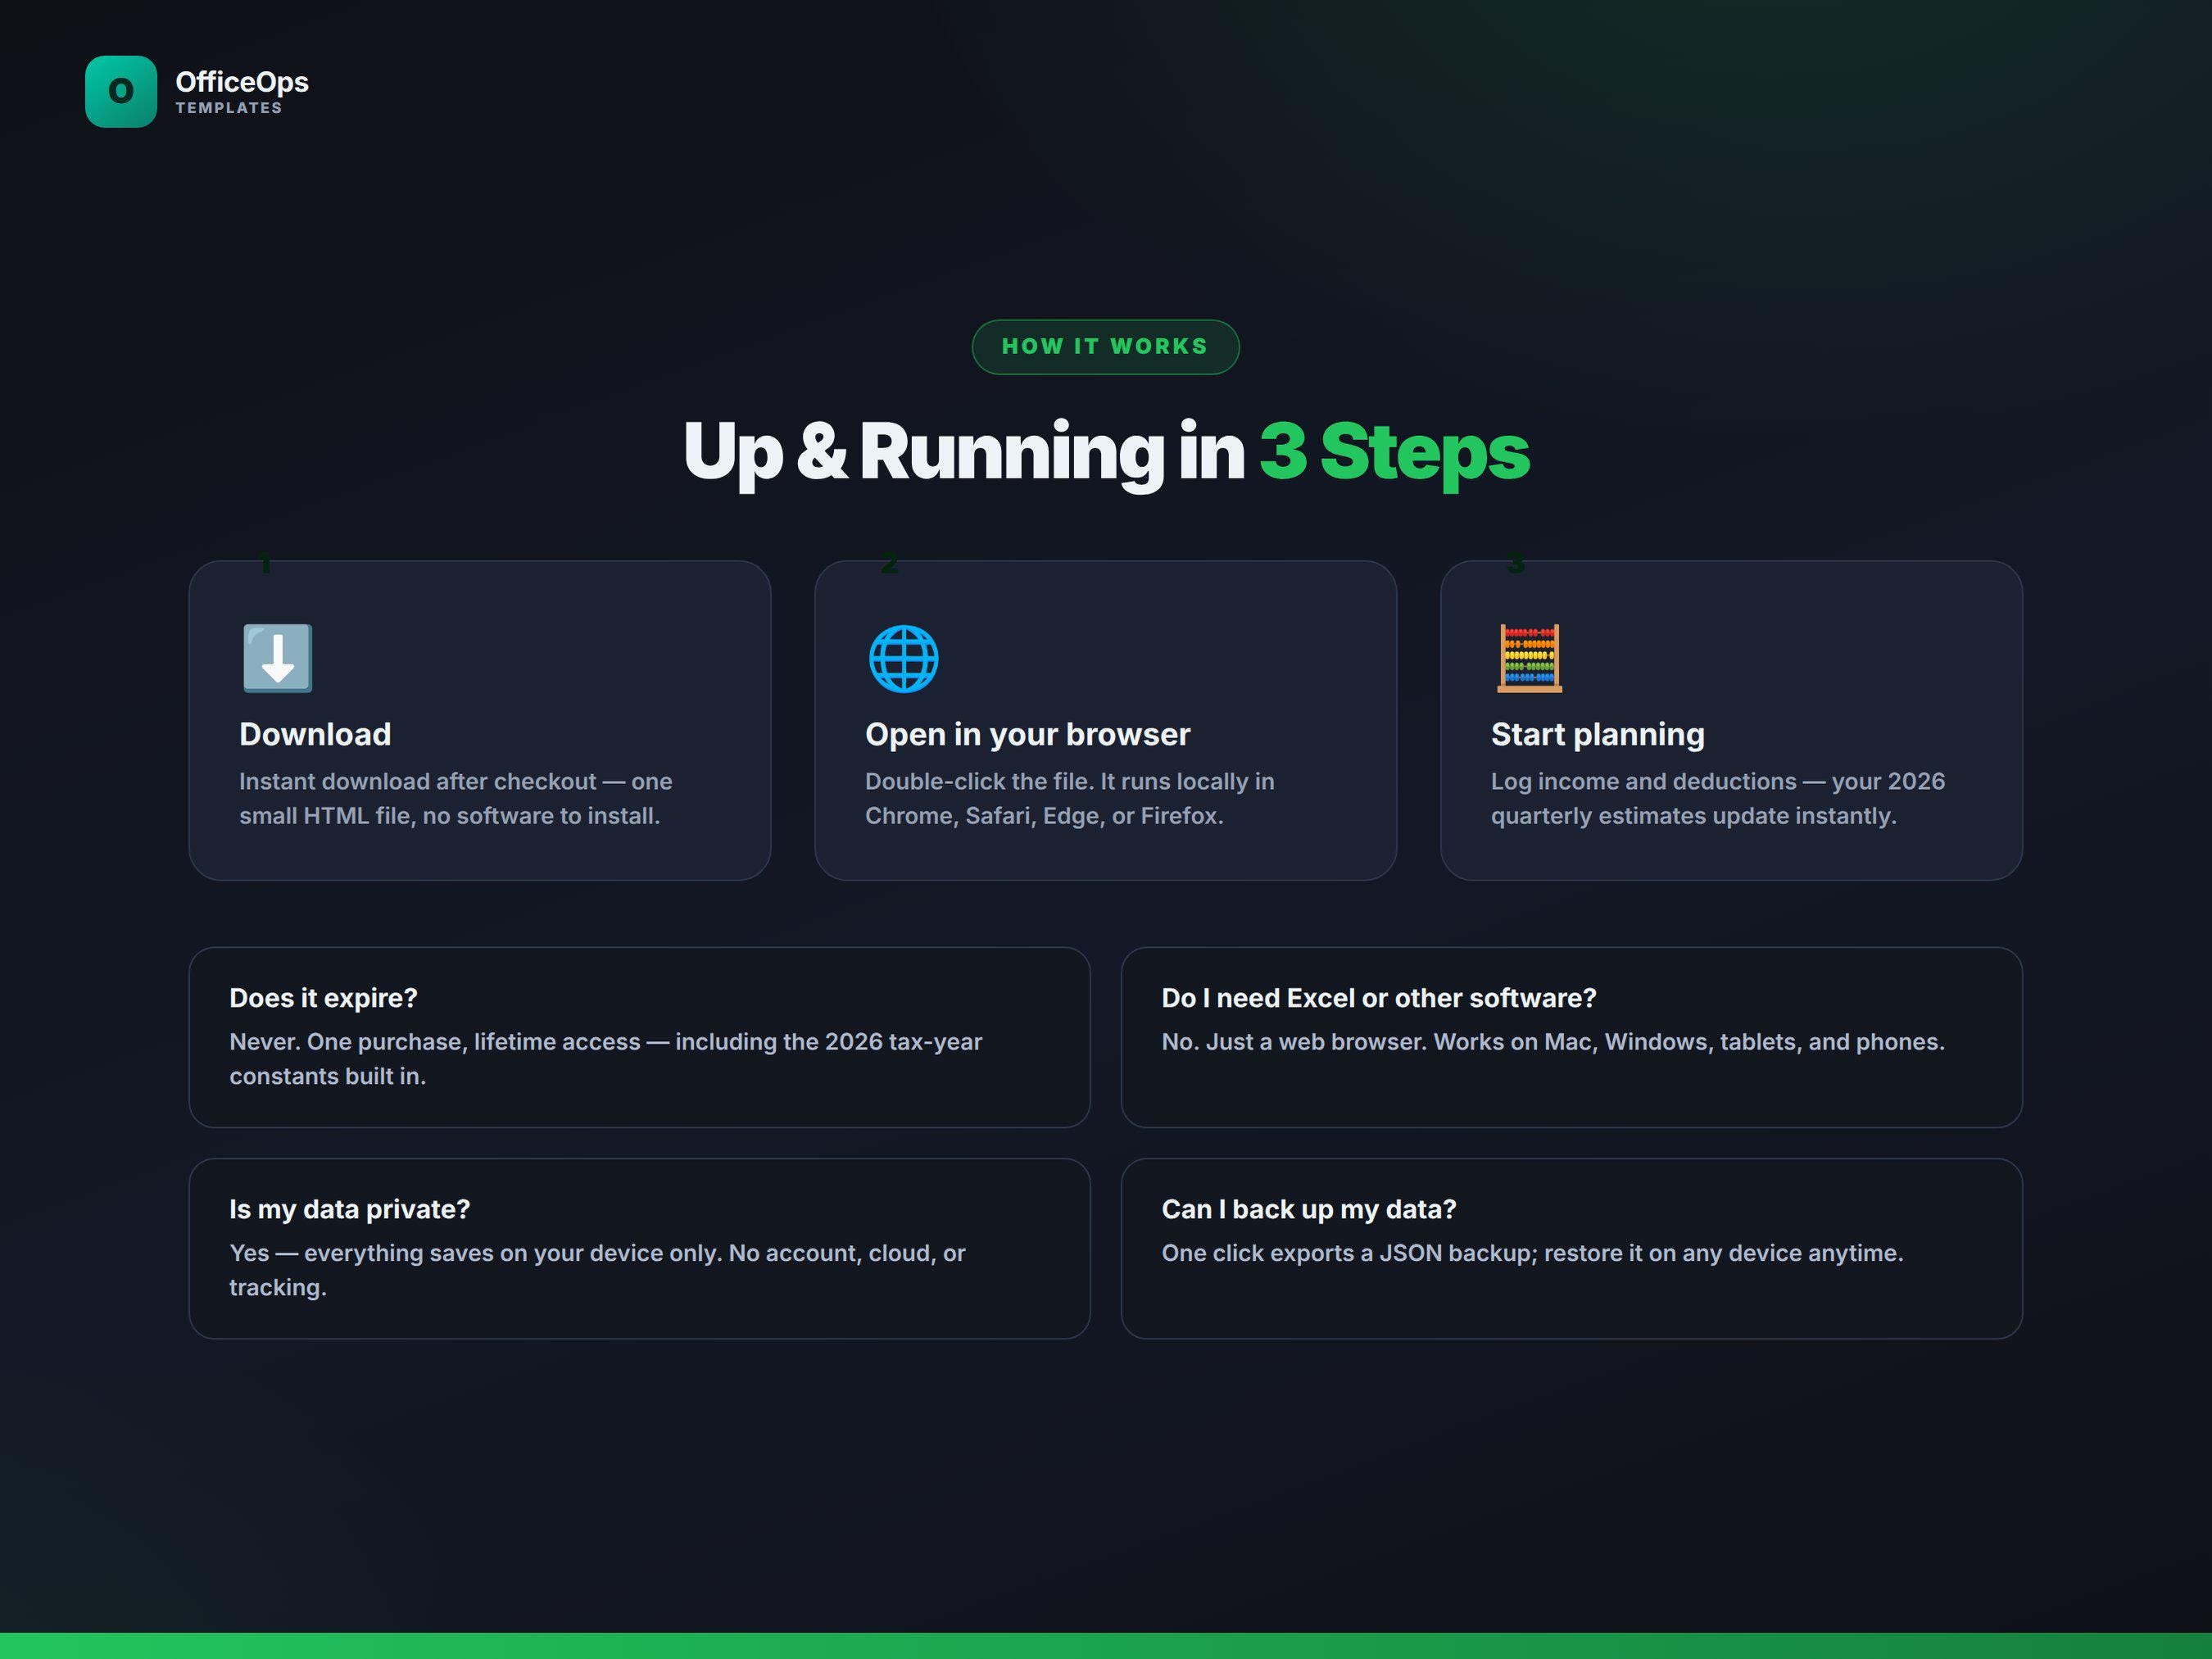Click the download arrow emoji icon
The image size is (2212, 1659).
(x=278, y=658)
